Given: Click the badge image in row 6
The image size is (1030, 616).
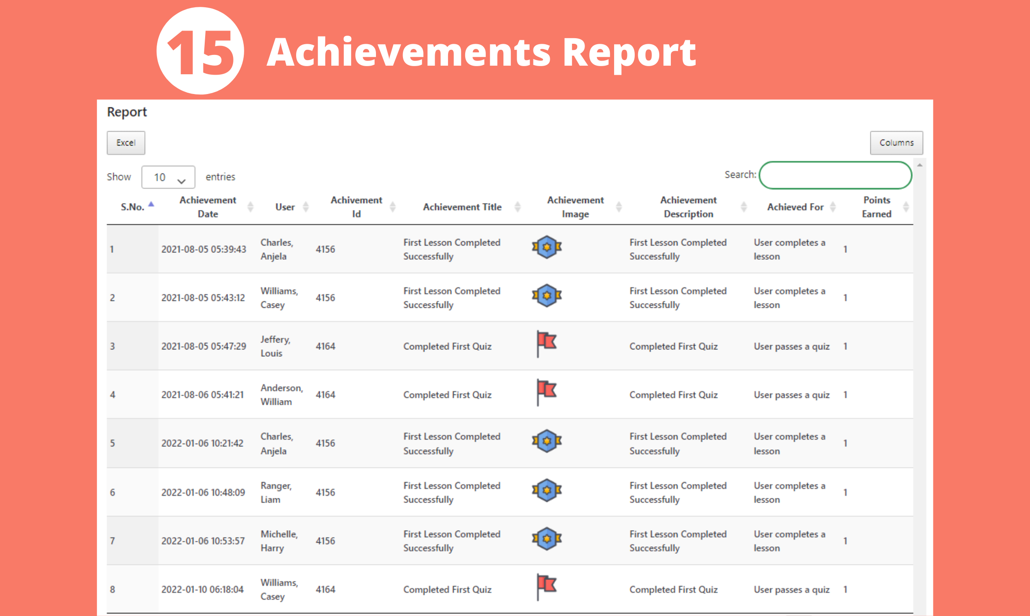Looking at the screenshot, I should 546,490.
